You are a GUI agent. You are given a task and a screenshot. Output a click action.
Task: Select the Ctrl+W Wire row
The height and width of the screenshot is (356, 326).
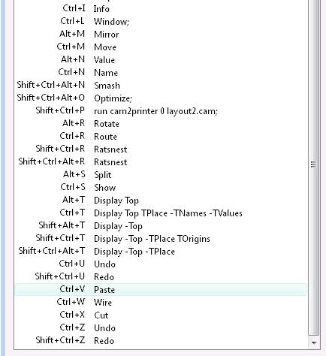(x=161, y=303)
